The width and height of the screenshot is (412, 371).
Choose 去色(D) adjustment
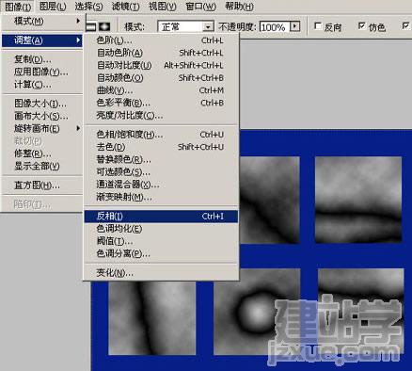[x=161, y=147]
